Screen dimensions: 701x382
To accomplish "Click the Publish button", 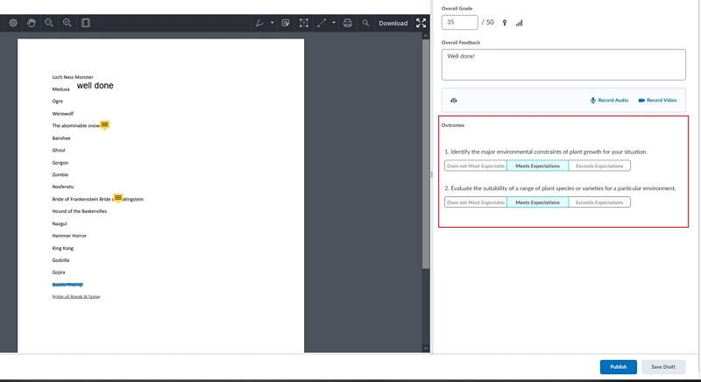I will point(619,367).
